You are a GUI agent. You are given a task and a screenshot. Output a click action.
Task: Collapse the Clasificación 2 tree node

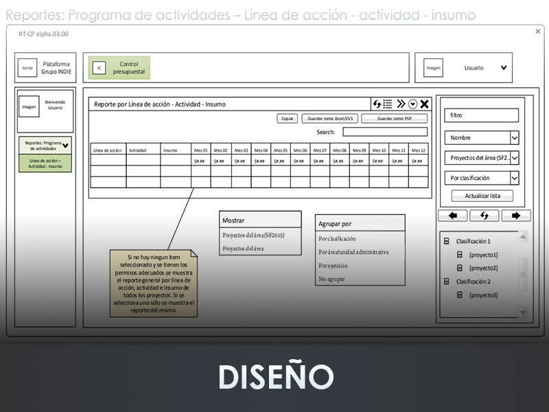446,282
